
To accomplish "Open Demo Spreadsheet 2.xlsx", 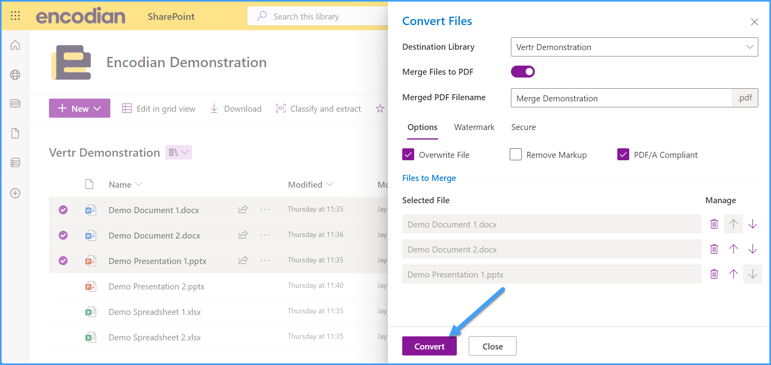I will click(155, 337).
